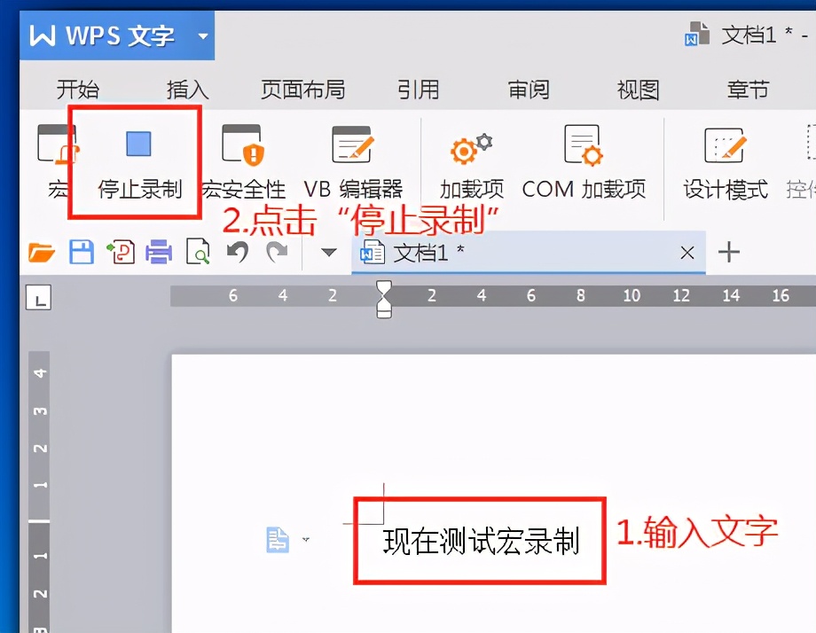Open the 章节 tab
Image resolution: width=816 pixels, height=633 pixels.
pos(748,90)
